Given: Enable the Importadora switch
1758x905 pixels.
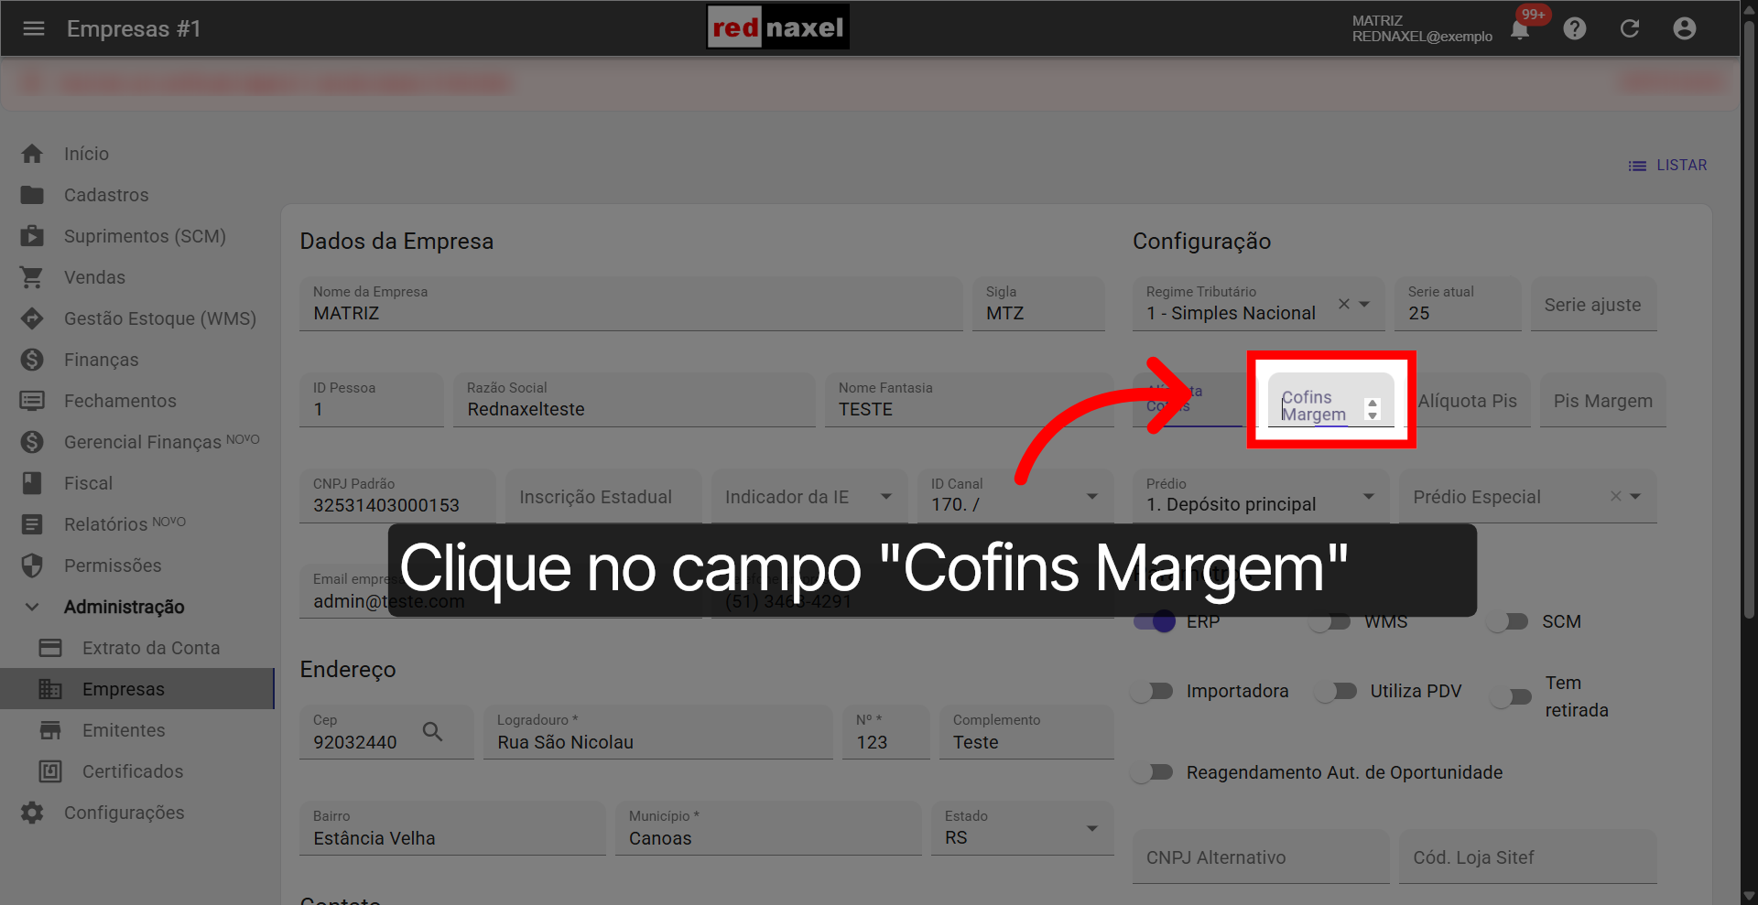Looking at the screenshot, I should (x=1152, y=691).
